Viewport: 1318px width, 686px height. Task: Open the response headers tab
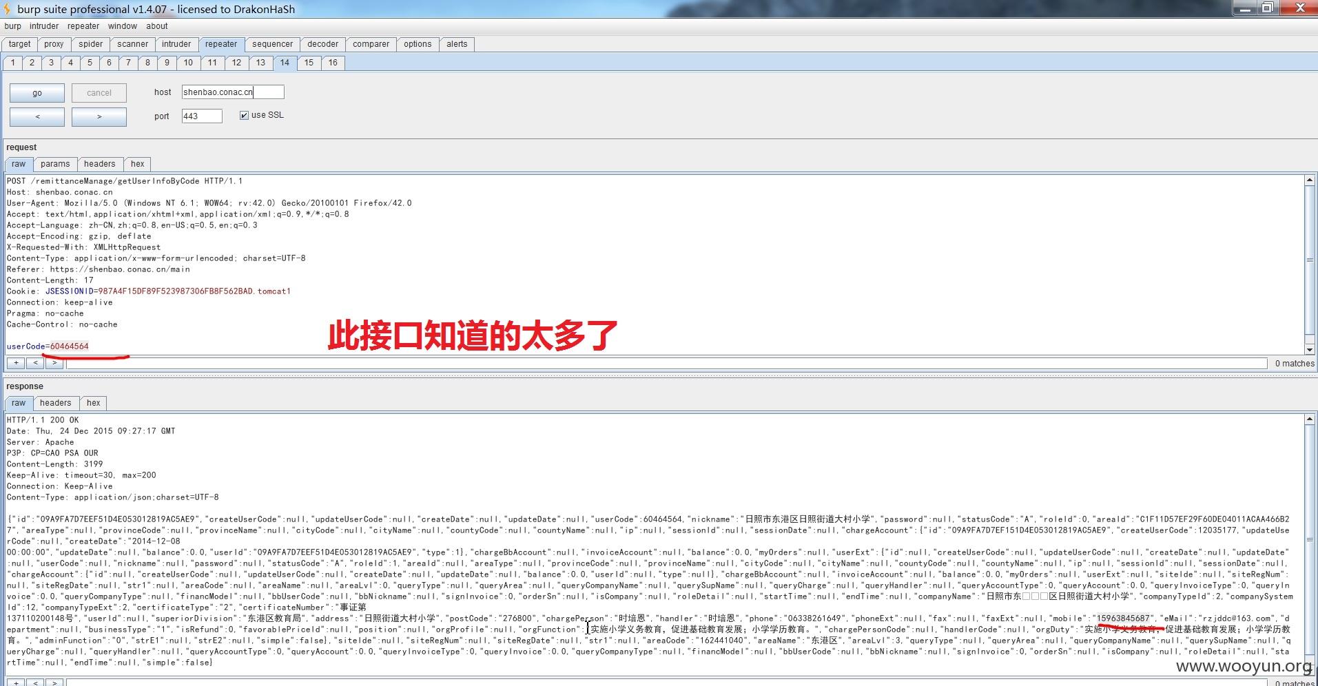pos(55,403)
